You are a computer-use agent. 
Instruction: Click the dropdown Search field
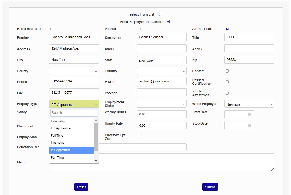tap(74, 113)
